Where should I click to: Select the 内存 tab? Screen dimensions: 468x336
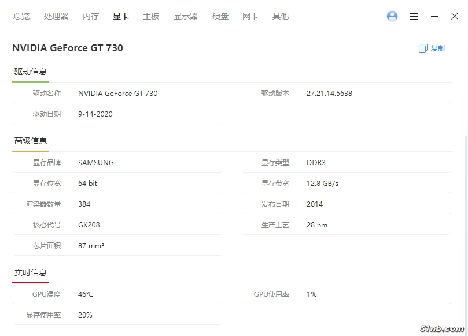pos(91,16)
